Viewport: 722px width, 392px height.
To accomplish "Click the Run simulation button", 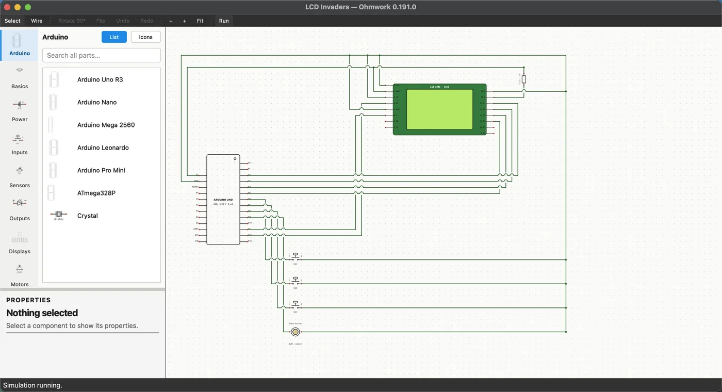I will click(x=224, y=21).
